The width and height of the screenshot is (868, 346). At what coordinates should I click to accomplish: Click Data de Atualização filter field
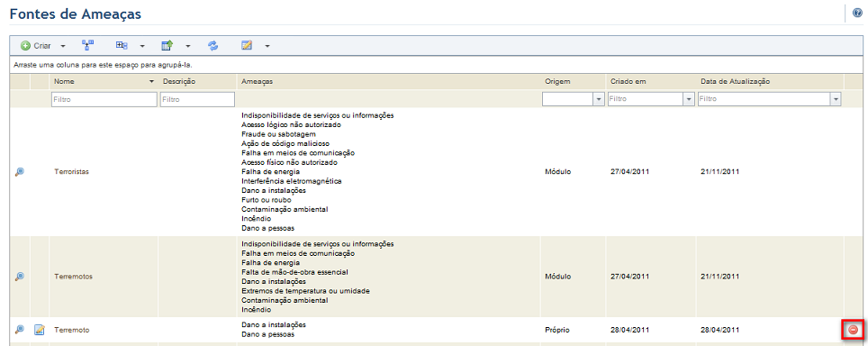(x=764, y=99)
